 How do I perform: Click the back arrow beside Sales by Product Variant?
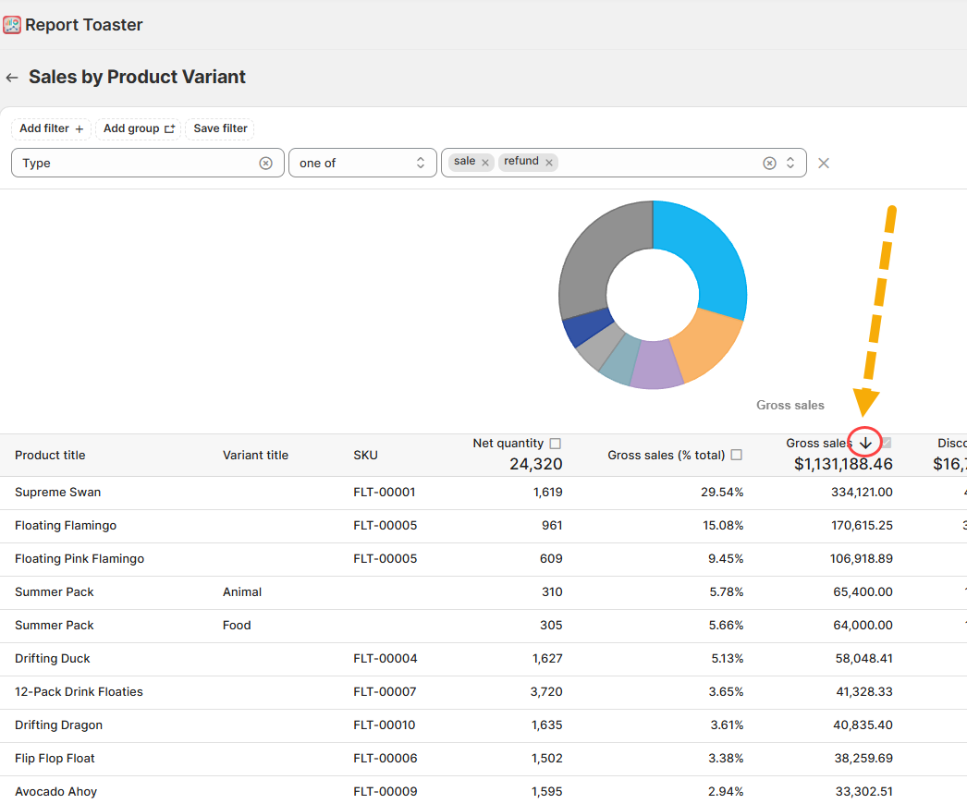12,78
